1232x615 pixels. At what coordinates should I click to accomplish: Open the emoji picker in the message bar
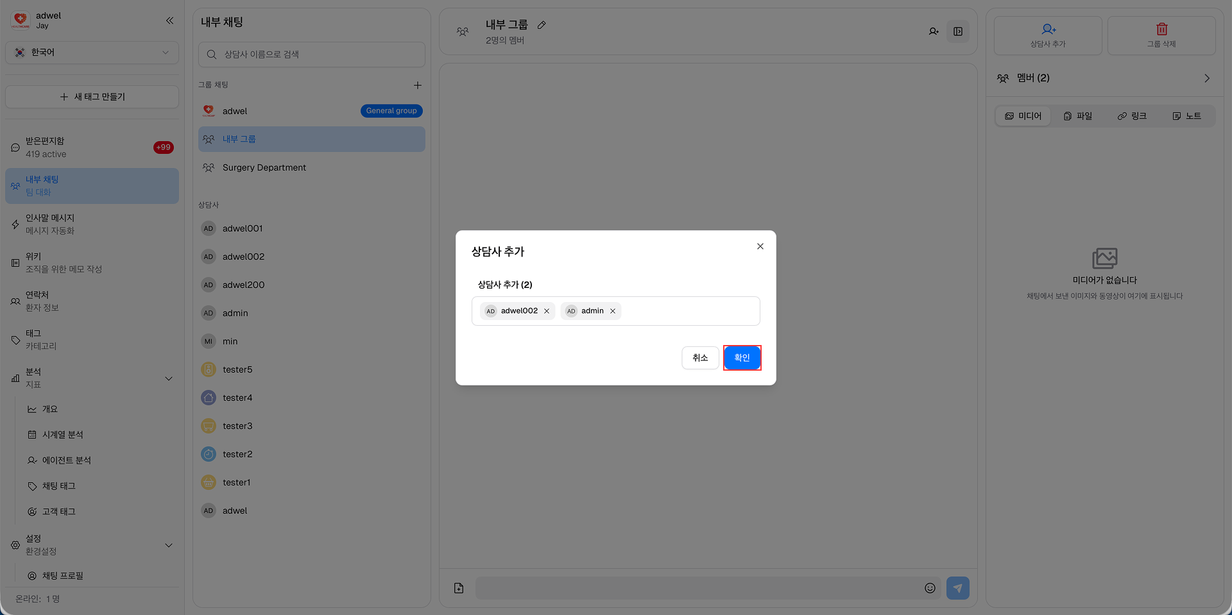(930, 587)
